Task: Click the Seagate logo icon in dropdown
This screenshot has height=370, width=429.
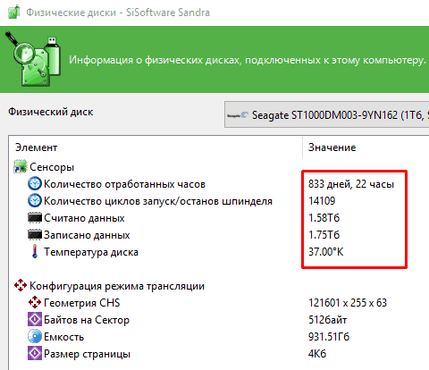Action: (238, 115)
